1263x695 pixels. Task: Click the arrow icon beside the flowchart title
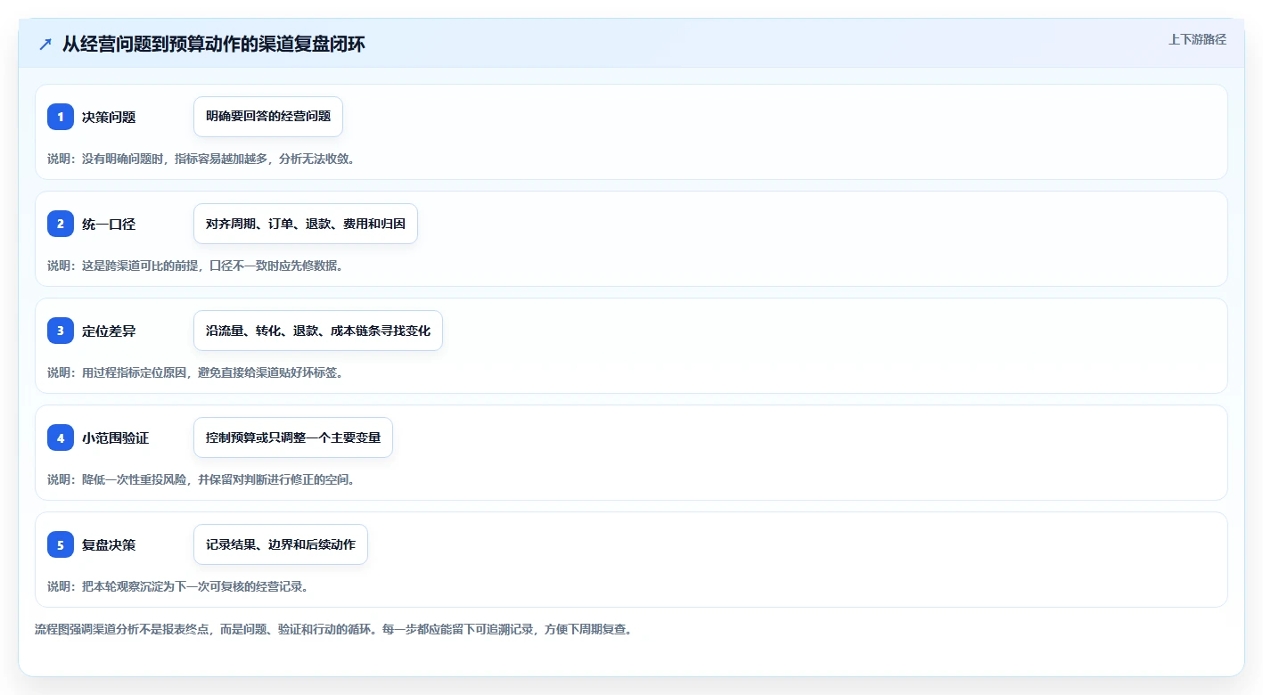pos(45,44)
